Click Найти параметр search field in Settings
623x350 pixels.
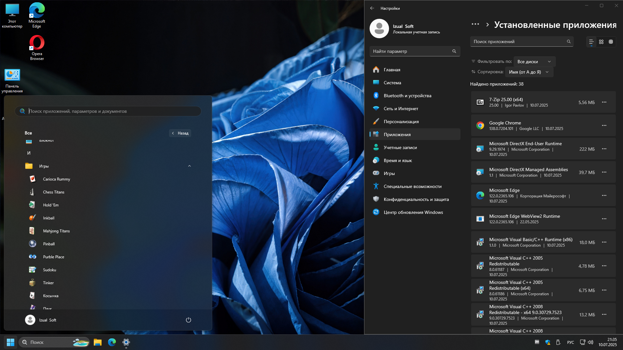coord(415,51)
